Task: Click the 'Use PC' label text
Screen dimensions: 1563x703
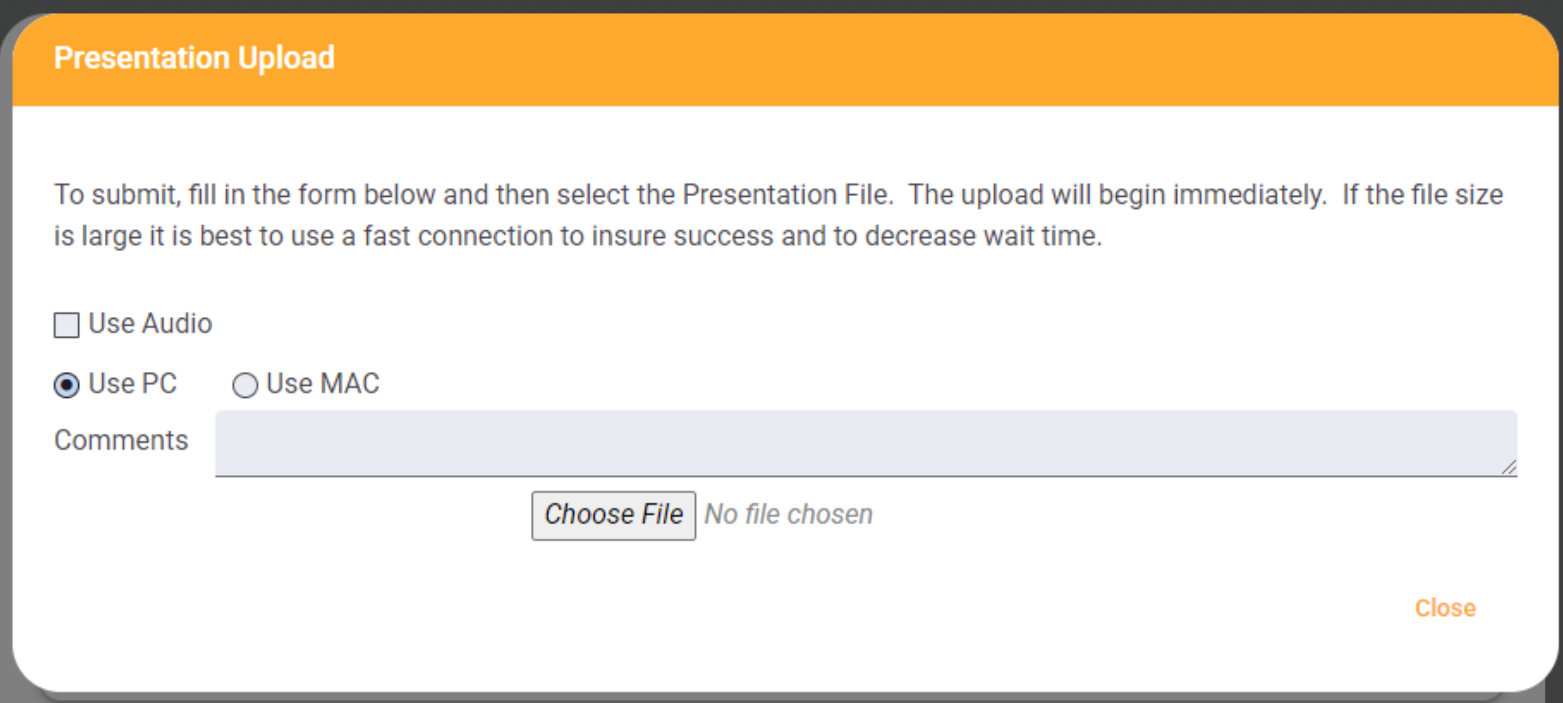Action: click(132, 384)
